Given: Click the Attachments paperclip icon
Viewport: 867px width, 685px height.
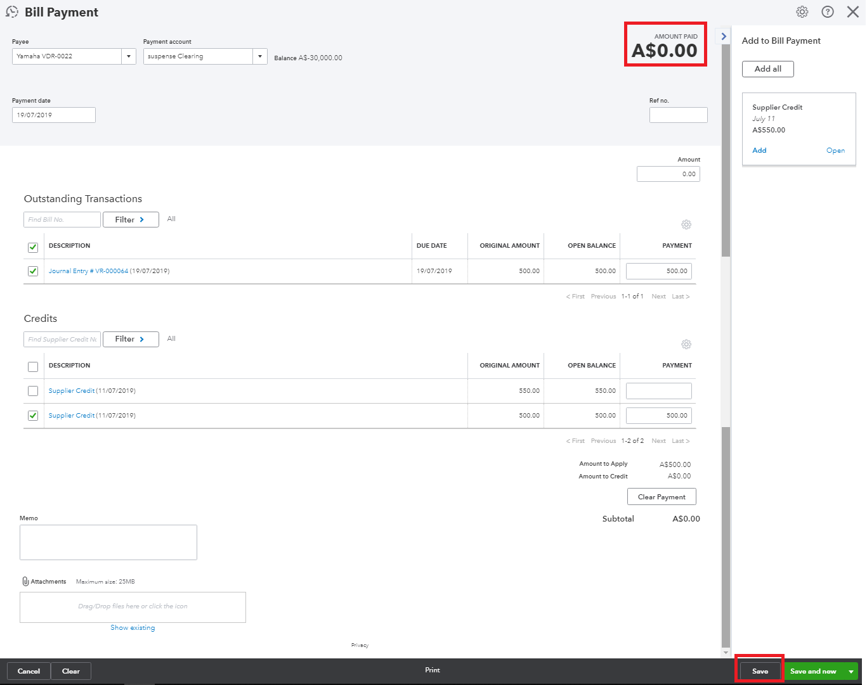Looking at the screenshot, I should 25,581.
